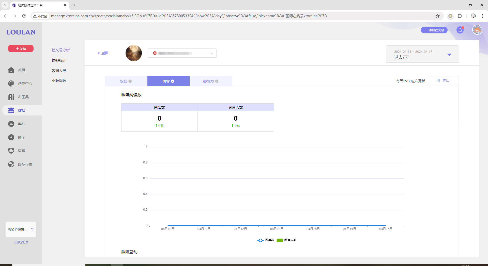Screen dimensions: 488x266
Task: Open 圈子 compass icon in sidebar
Action: [x=11, y=137]
